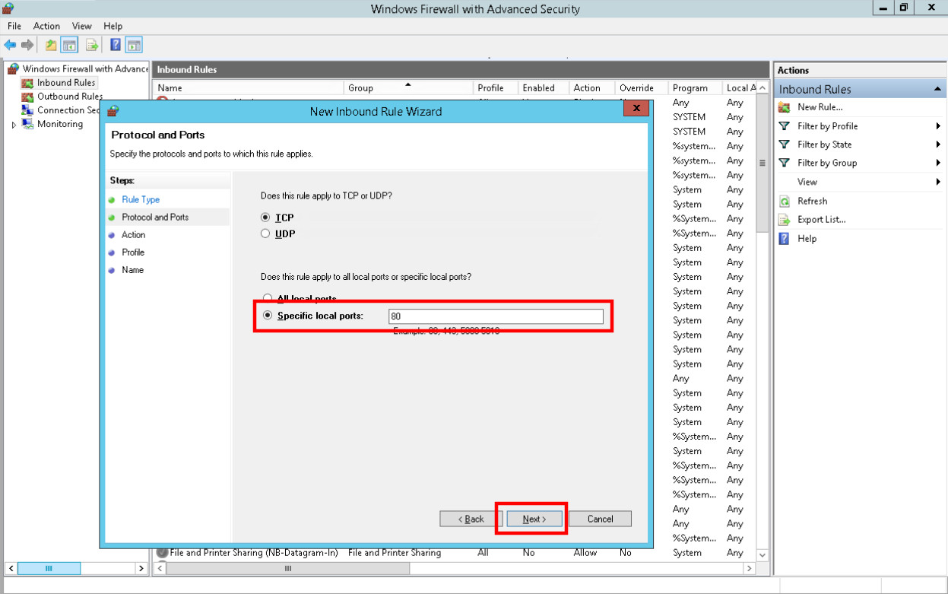Click the tree pane horizontal scrollbar thumb
Screen dimensions: 948x594
point(49,569)
